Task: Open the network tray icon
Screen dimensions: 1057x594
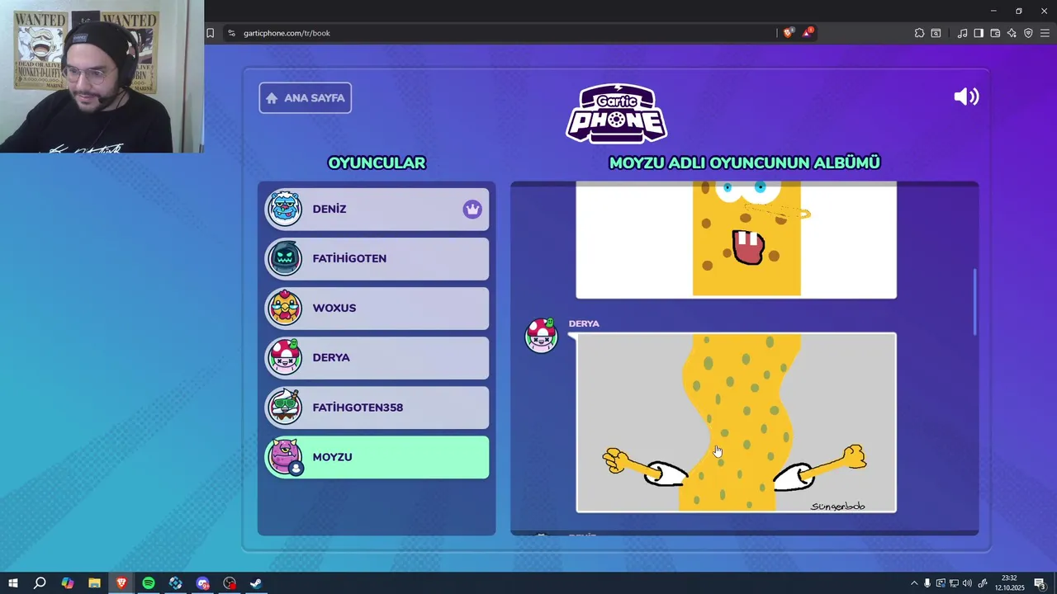Action: [x=954, y=583]
